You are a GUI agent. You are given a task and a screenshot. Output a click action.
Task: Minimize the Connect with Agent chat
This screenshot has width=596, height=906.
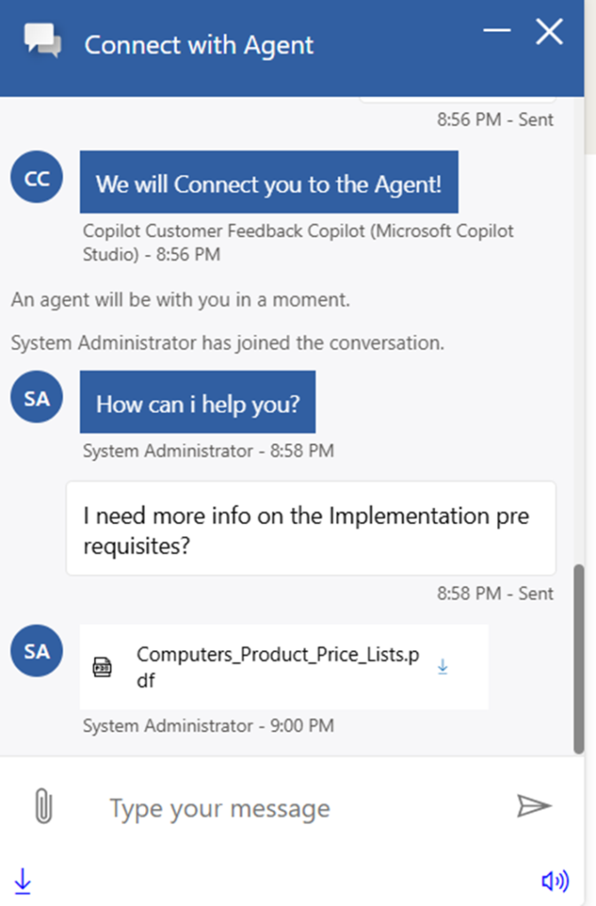(497, 32)
